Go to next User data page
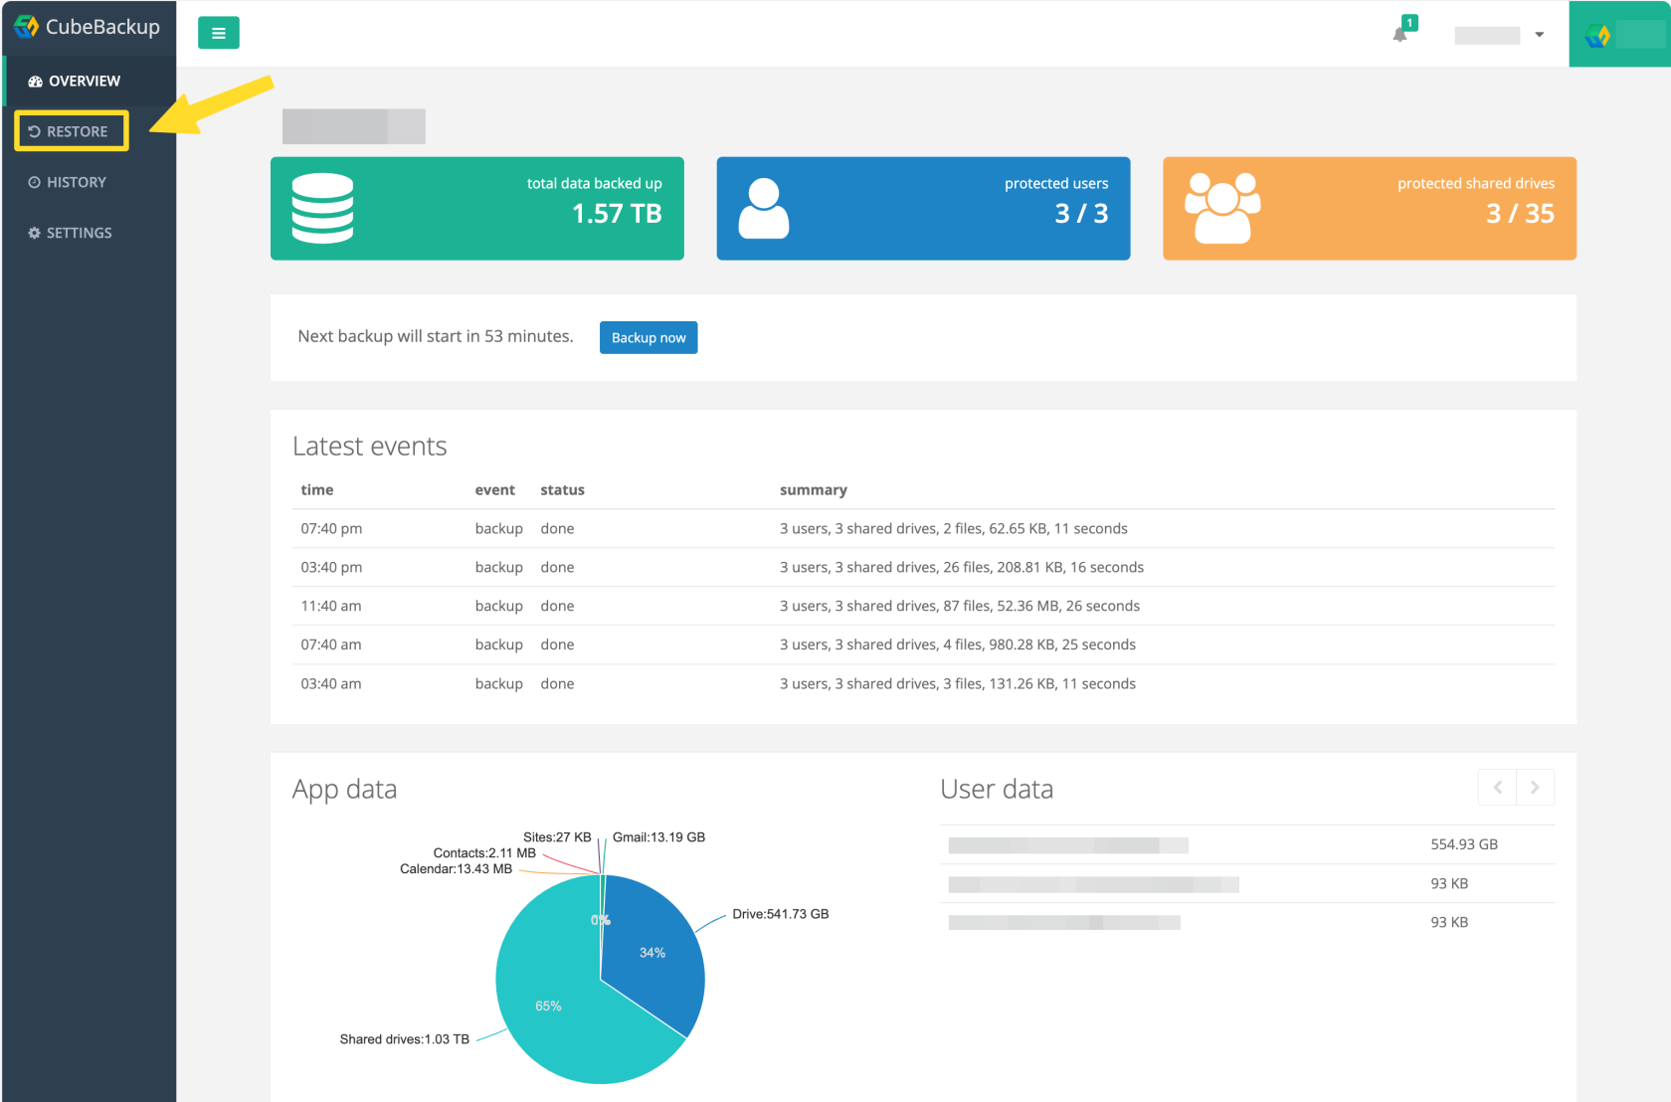The height and width of the screenshot is (1102, 1671). (x=1535, y=788)
